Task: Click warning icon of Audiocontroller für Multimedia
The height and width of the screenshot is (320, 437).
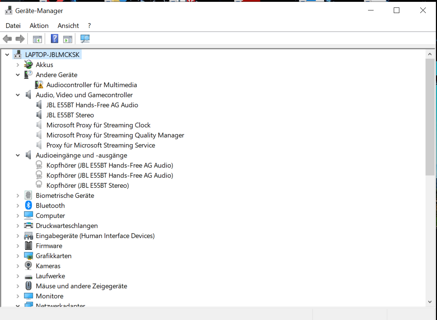Action: click(x=39, y=85)
